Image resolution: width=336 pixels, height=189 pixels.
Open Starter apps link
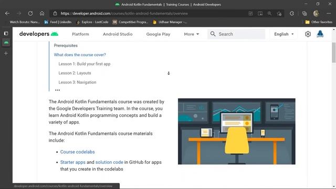pos(72,162)
